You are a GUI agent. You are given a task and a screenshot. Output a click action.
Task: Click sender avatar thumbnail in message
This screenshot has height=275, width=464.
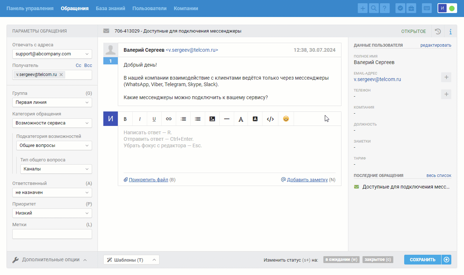click(x=111, y=50)
